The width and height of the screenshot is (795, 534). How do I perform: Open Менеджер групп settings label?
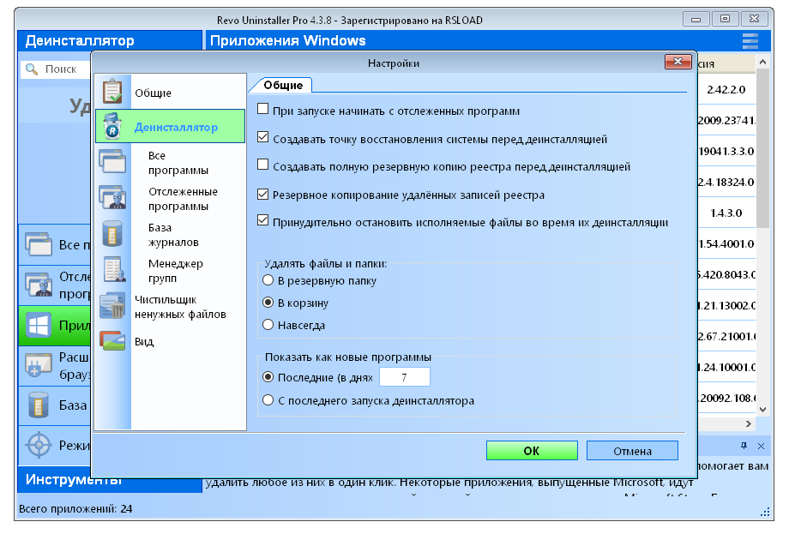pyautogui.click(x=176, y=271)
